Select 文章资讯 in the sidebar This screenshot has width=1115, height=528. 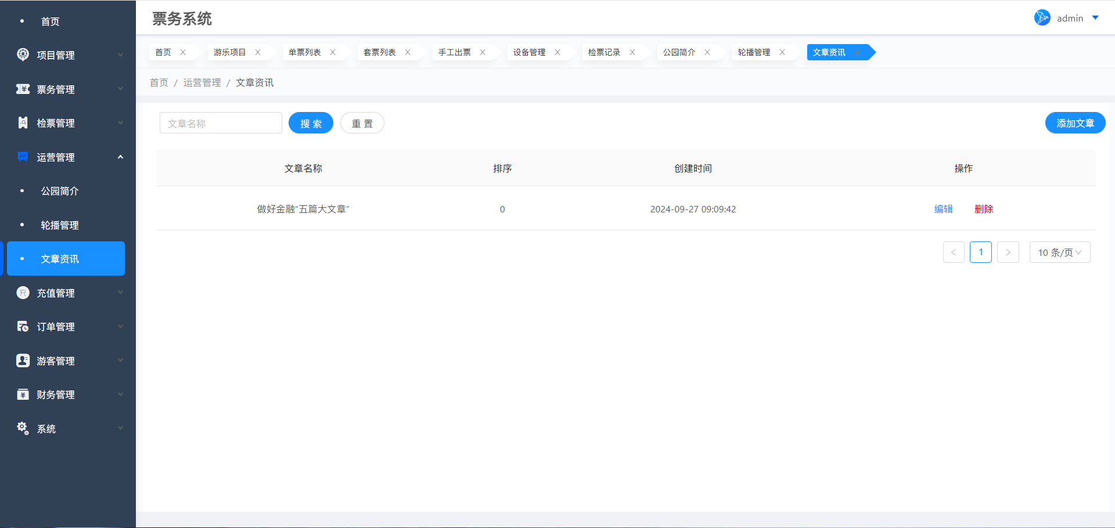[66, 259]
